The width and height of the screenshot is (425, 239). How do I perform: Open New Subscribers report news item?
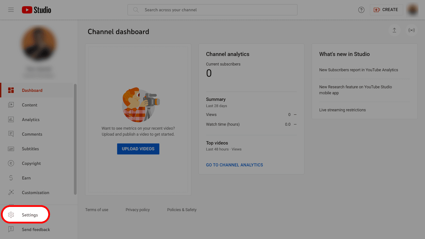(358, 70)
